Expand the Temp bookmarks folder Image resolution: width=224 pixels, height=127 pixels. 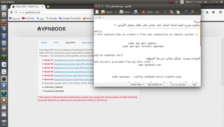coord(88,18)
